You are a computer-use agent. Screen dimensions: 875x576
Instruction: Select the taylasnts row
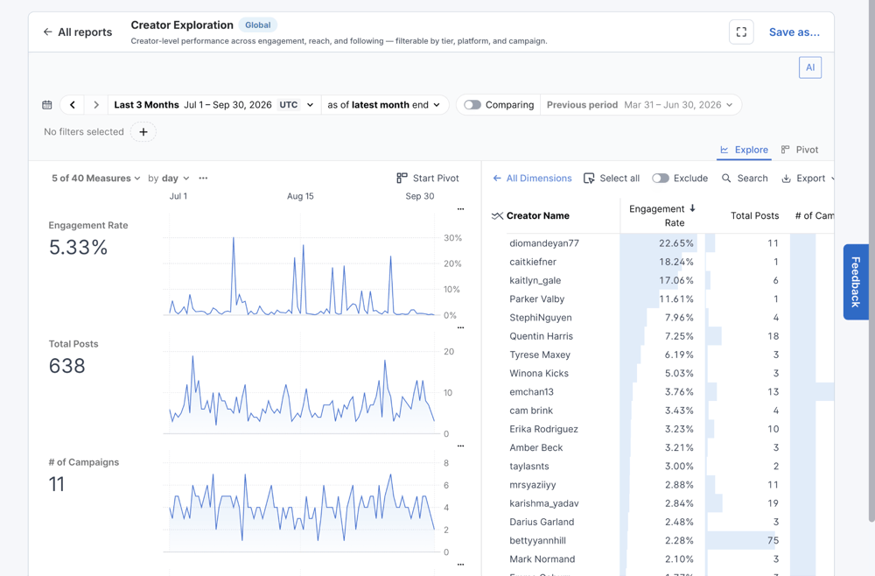(x=662, y=466)
